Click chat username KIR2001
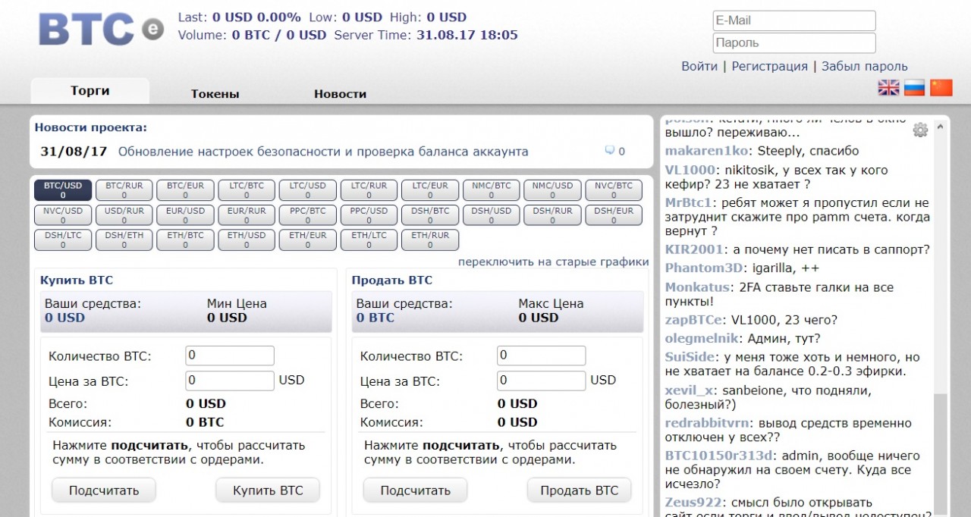971x517 pixels. (694, 249)
